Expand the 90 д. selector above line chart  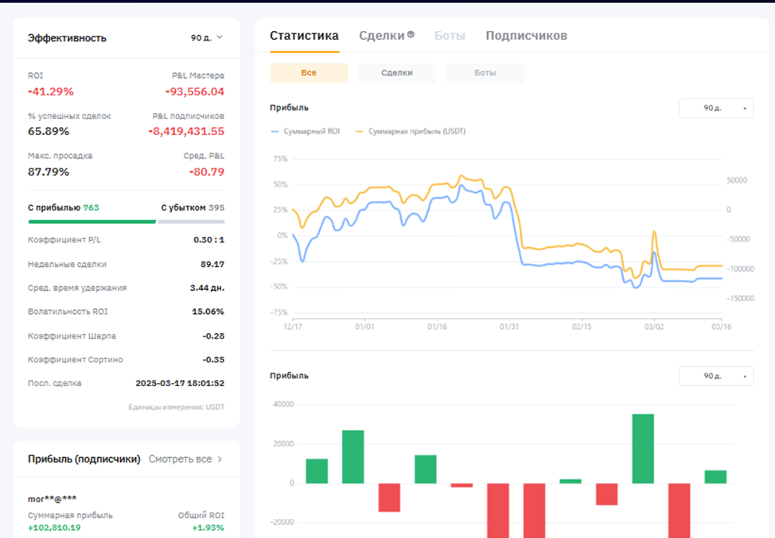coord(715,108)
